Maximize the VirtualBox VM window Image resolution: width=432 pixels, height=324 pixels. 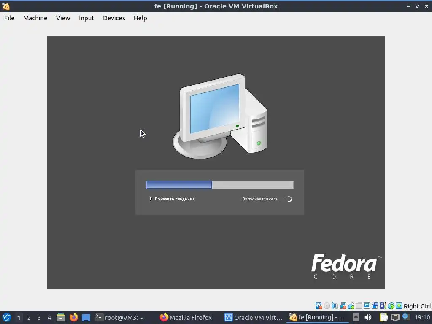(418, 6)
